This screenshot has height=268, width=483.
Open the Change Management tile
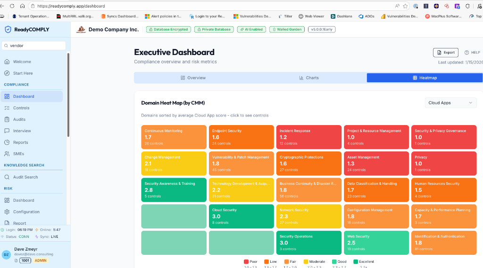[x=174, y=163]
